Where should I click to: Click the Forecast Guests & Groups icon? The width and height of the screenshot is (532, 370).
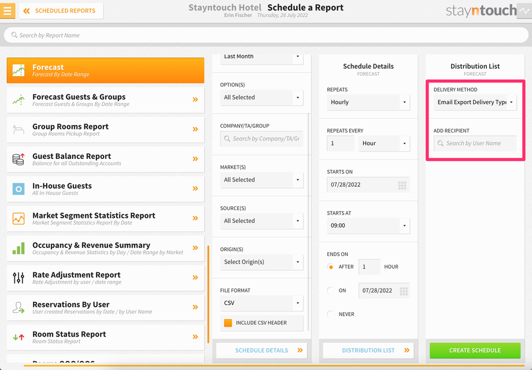pyautogui.click(x=19, y=99)
